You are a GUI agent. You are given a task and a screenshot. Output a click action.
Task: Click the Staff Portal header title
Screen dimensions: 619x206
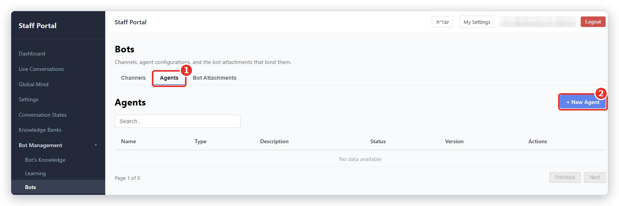(130, 22)
